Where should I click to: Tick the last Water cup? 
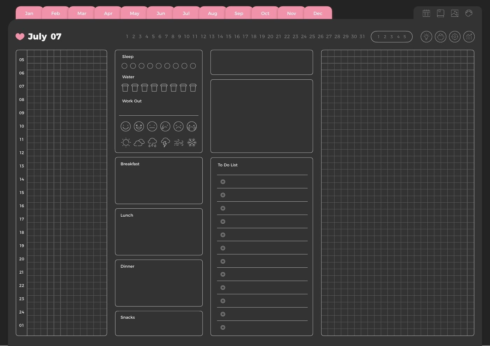193,88
